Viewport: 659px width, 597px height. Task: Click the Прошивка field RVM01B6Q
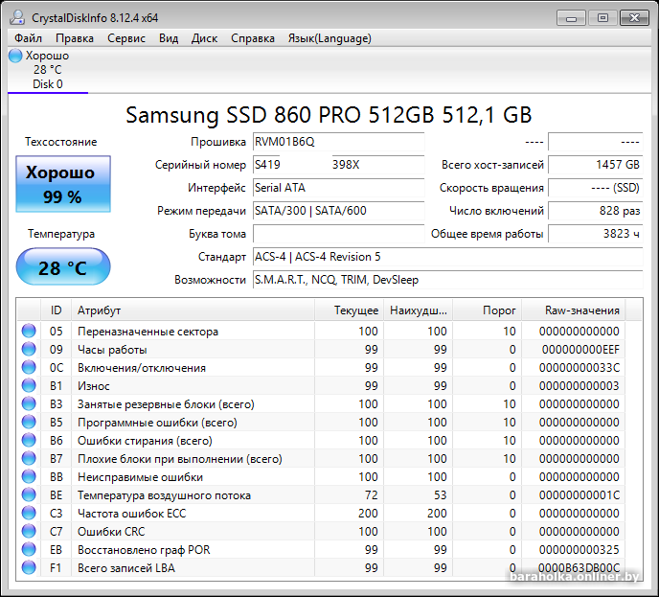(339, 142)
